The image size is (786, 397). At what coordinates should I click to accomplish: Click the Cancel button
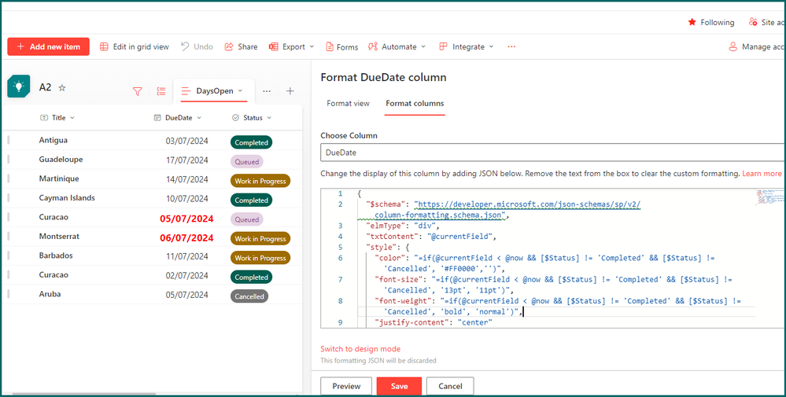click(450, 386)
